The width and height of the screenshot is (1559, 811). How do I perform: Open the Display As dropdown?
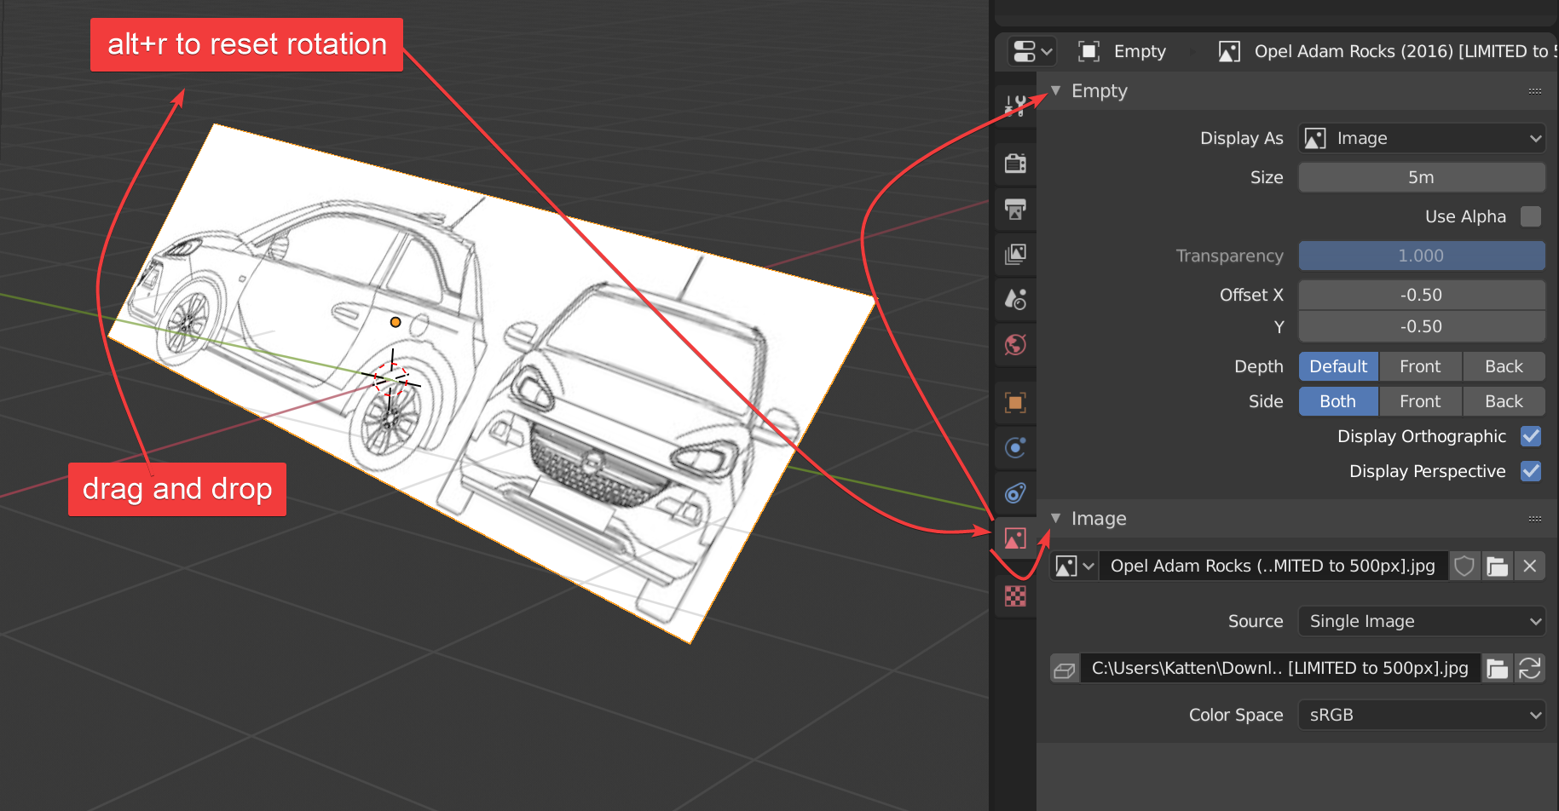click(1421, 138)
